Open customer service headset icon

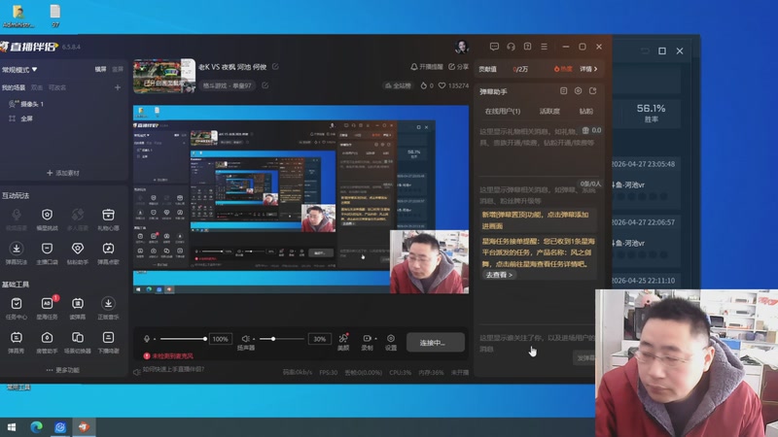pyautogui.click(x=512, y=47)
